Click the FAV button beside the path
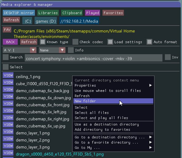The image size is (182, 158). pos(7,30)
